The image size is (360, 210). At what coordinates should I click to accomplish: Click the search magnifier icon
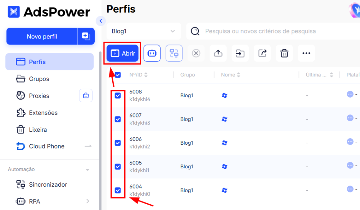pos(195,31)
